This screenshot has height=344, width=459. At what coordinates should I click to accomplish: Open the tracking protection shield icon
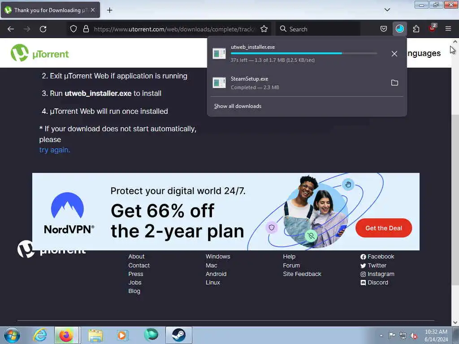coord(74,29)
